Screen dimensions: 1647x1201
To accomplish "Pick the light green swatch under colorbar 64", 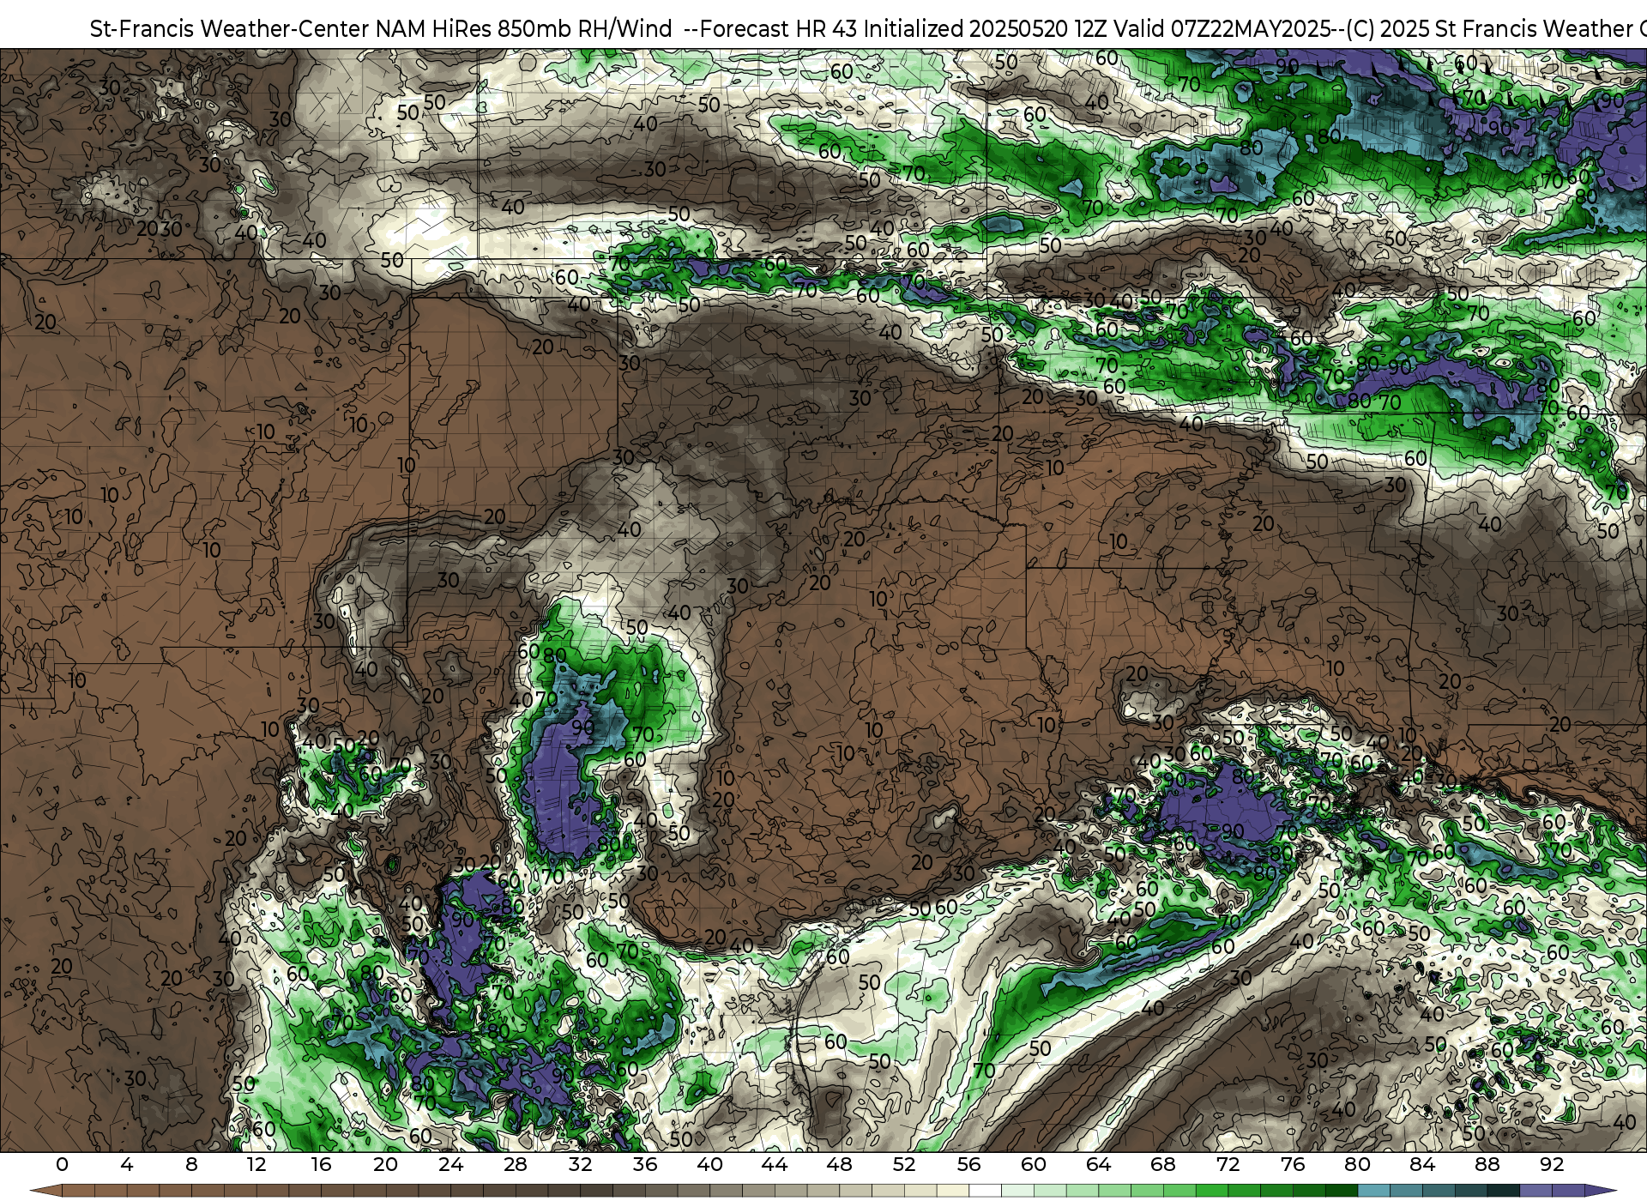I will click(1114, 1191).
